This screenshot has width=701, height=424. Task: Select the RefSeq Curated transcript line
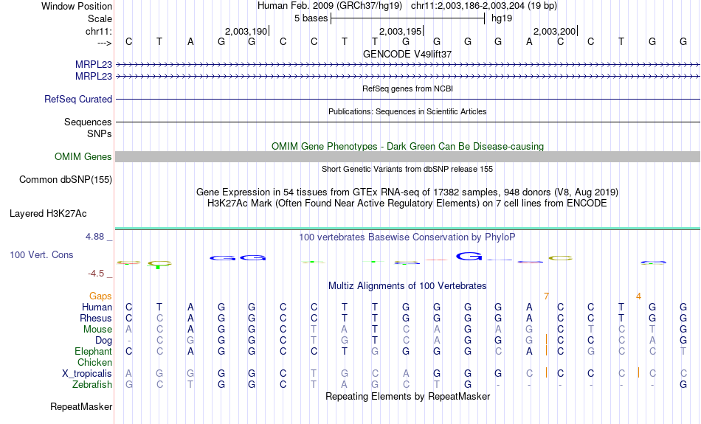[x=408, y=100]
